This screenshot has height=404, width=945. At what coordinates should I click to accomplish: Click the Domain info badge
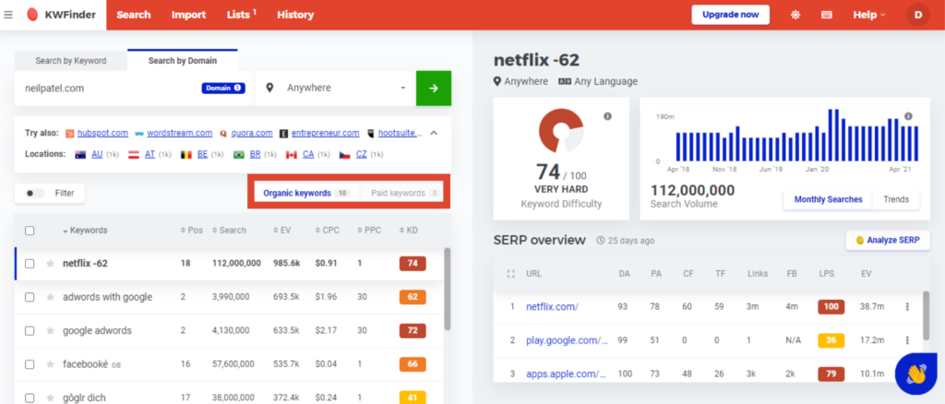coord(223,88)
